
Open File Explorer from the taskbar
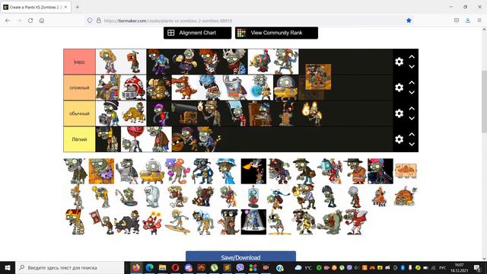[x=162, y=267]
